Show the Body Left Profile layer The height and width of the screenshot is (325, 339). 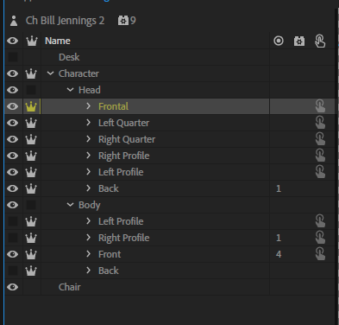point(13,221)
